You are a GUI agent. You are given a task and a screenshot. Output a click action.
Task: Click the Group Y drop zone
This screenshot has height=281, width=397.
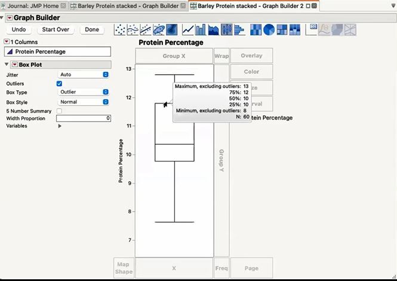click(x=221, y=161)
